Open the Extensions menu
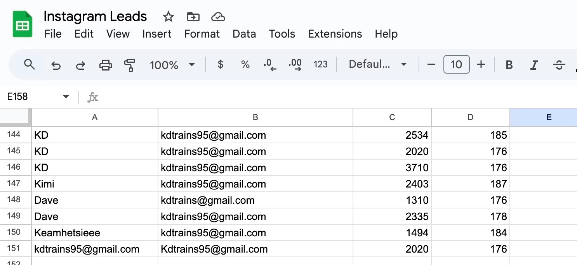Viewport: 577px width, 265px height. 335,34
